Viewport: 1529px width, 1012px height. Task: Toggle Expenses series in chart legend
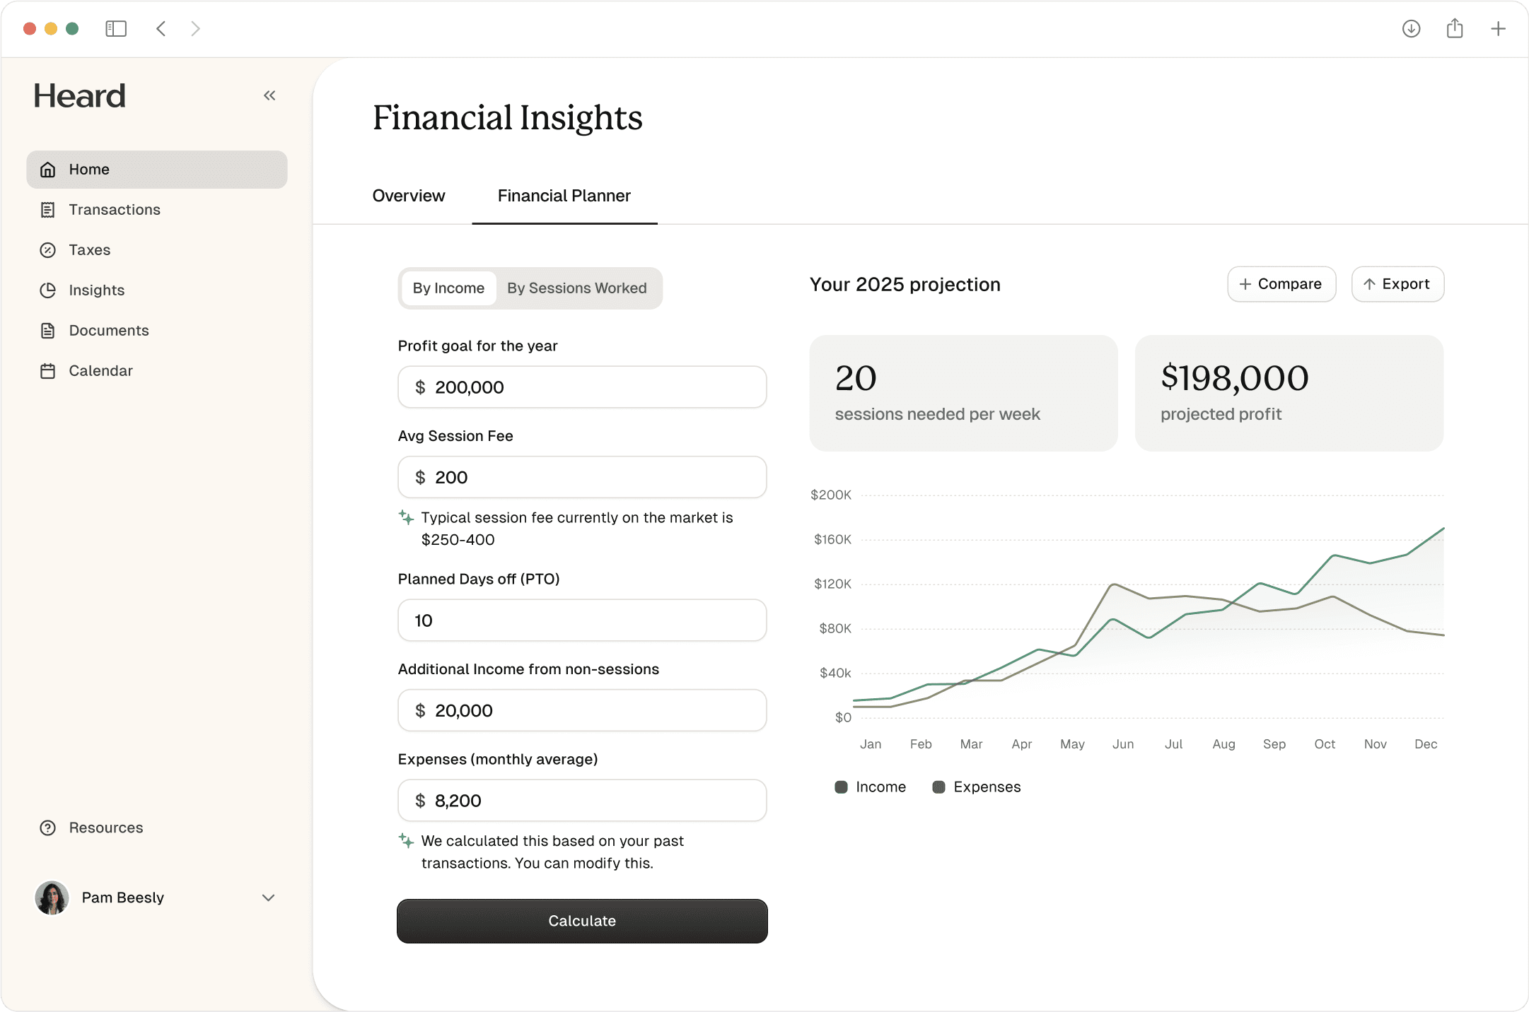(976, 787)
